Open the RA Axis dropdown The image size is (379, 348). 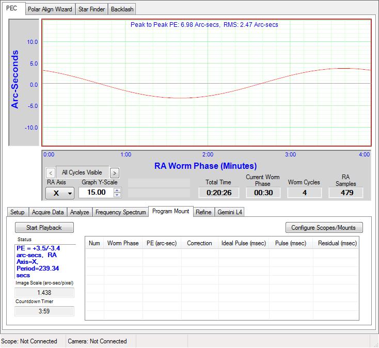pyautogui.click(x=60, y=193)
